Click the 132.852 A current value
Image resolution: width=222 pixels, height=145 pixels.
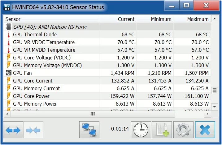123,81
